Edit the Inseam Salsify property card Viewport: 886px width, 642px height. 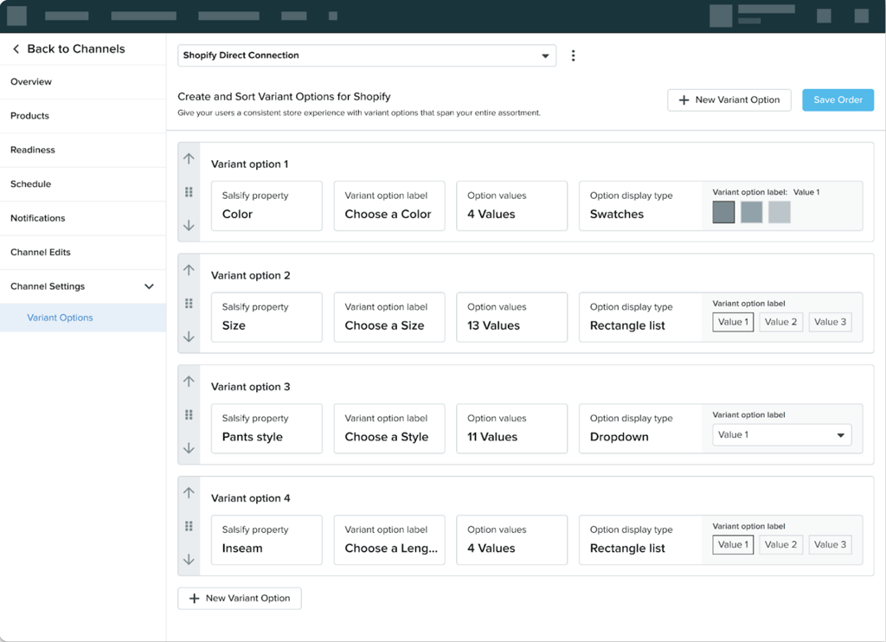click(266, 540)
